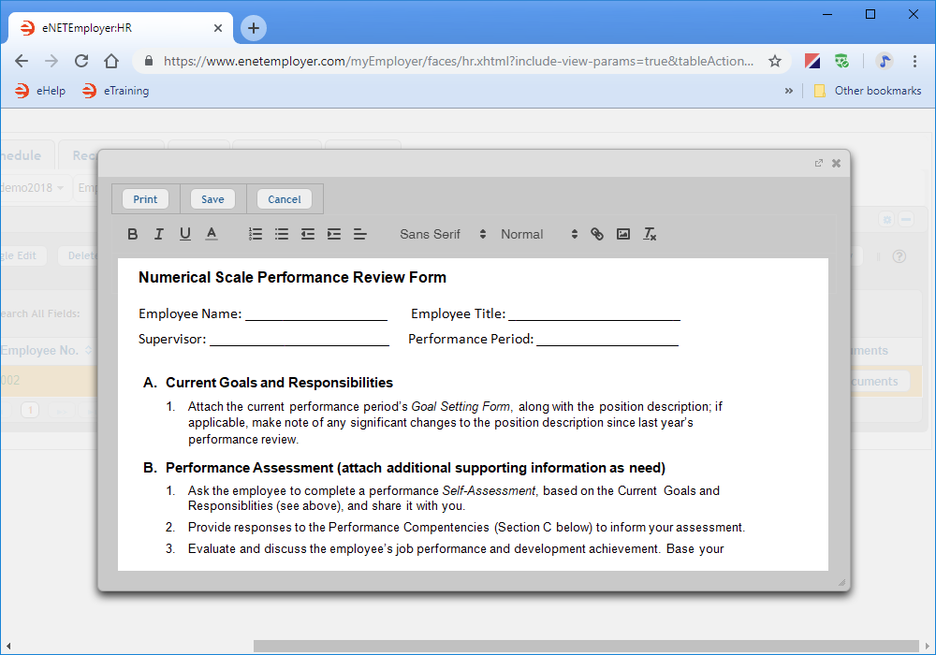936x655 pixels.
Task: Close the editor dialog
Action: pos(836,163)
